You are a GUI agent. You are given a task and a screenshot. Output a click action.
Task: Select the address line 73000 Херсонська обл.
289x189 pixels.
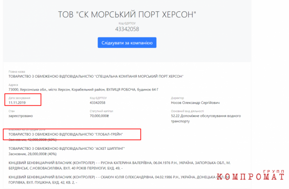point(83,90)
